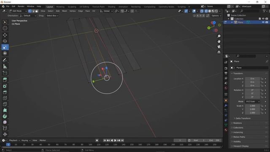This screenshot has width=270, height=152.
Task: Open the Select Box drag dropdown
Action: pos(52,16)
